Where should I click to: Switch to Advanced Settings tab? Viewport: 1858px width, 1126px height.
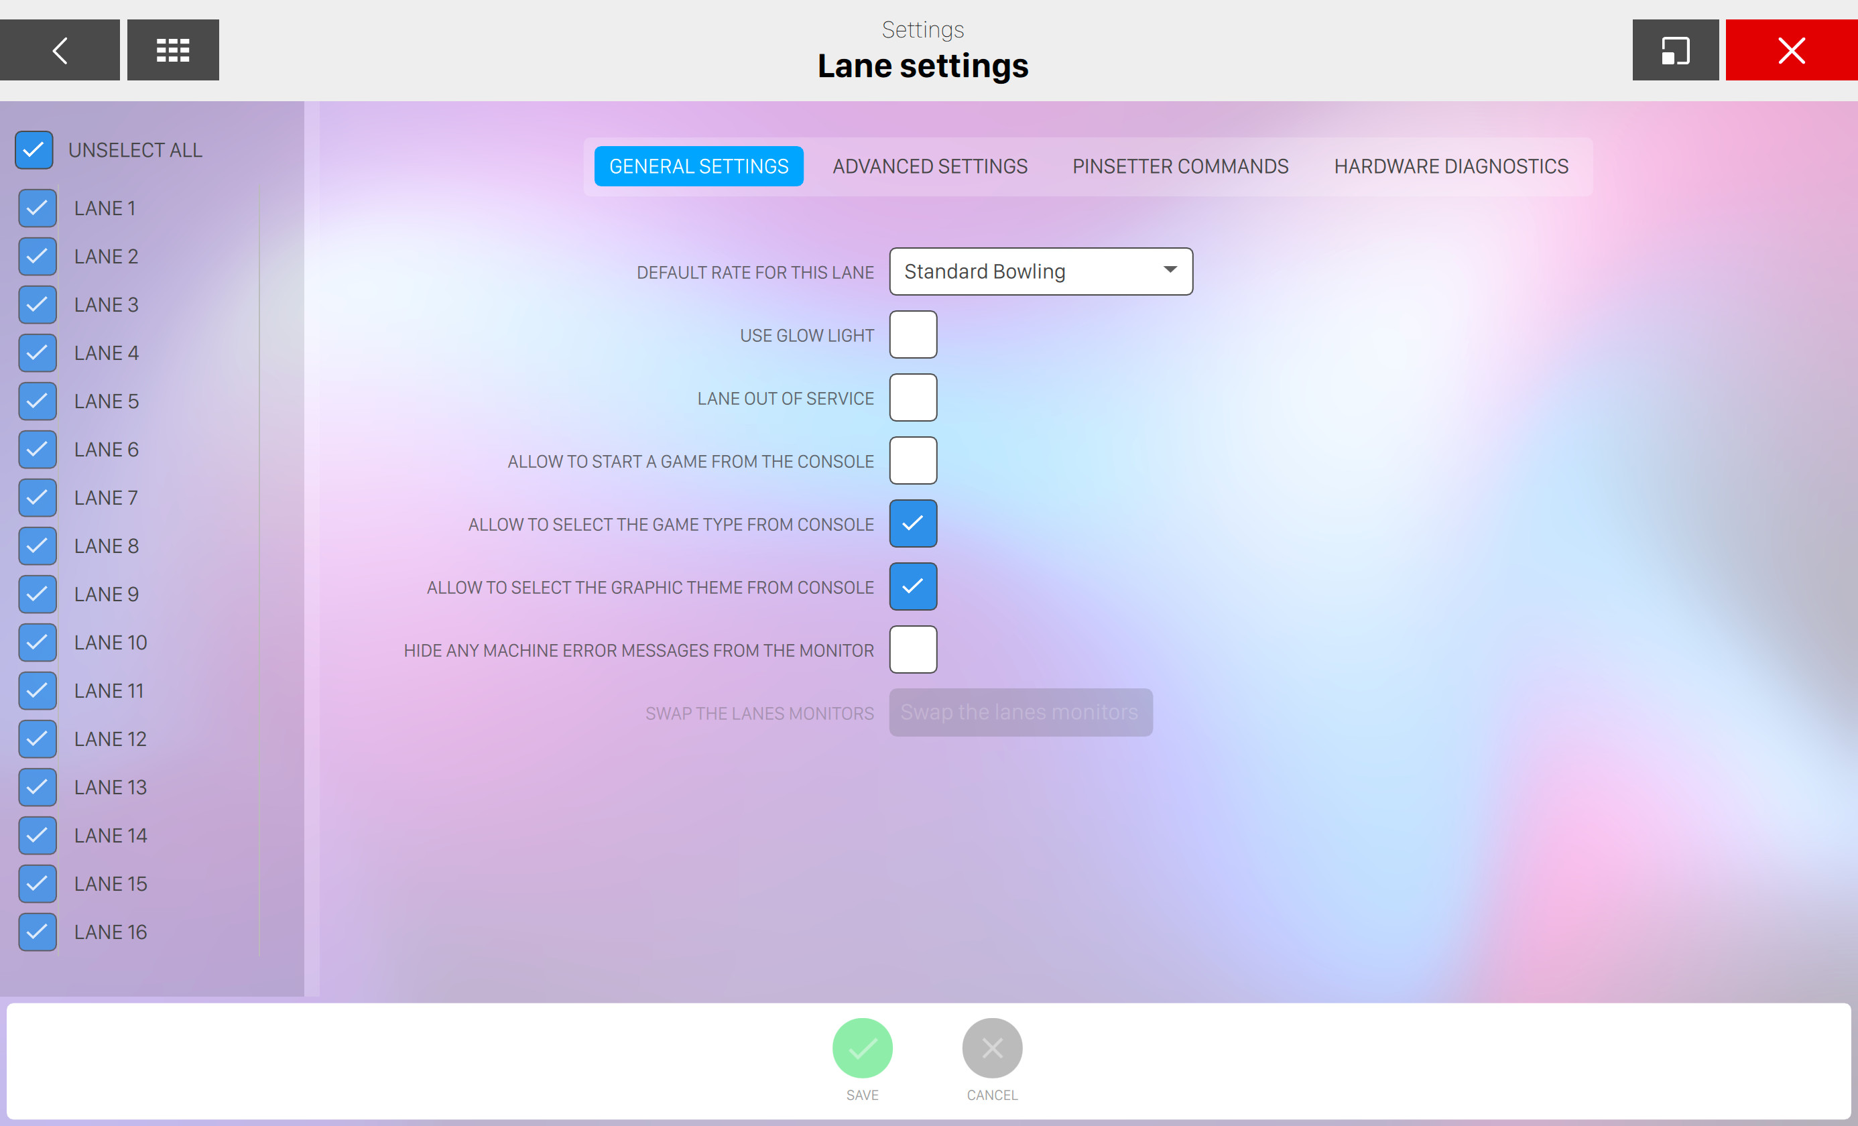929,166
